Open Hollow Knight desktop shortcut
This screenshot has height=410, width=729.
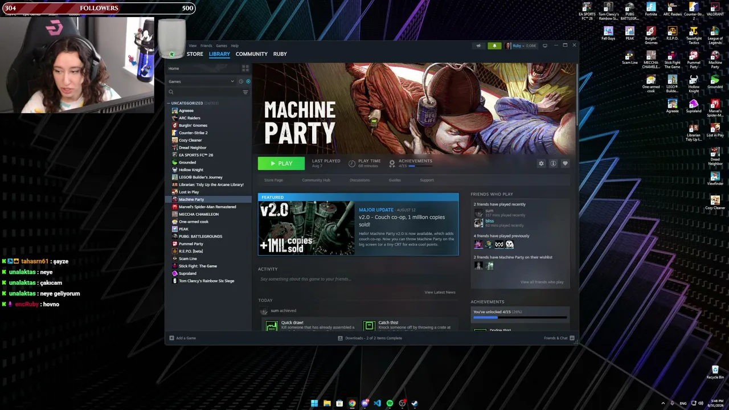(694, 83)
